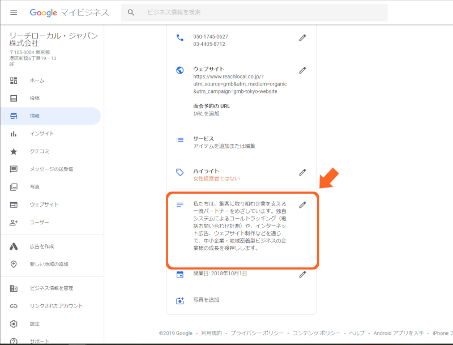
Task: Click the location pin 新しい地域の追加 icon
Action: tap(14, 264)
